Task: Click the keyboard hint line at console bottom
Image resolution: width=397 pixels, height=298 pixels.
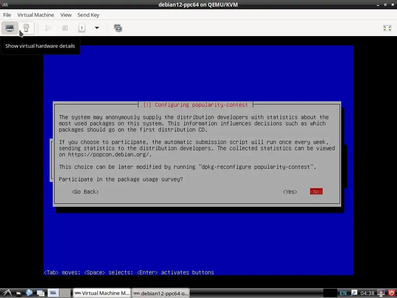Action: (x=129, y=272)
